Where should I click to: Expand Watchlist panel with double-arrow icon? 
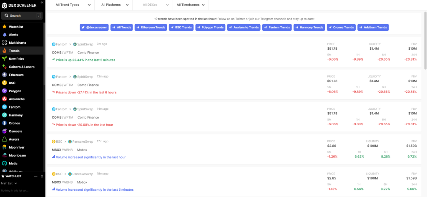coord(42,176)
